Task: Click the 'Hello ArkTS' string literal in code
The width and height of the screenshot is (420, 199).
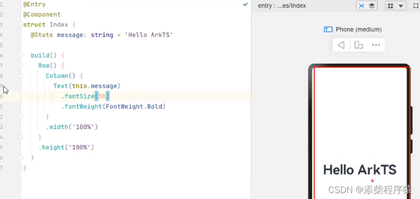Action: point(149,35)
